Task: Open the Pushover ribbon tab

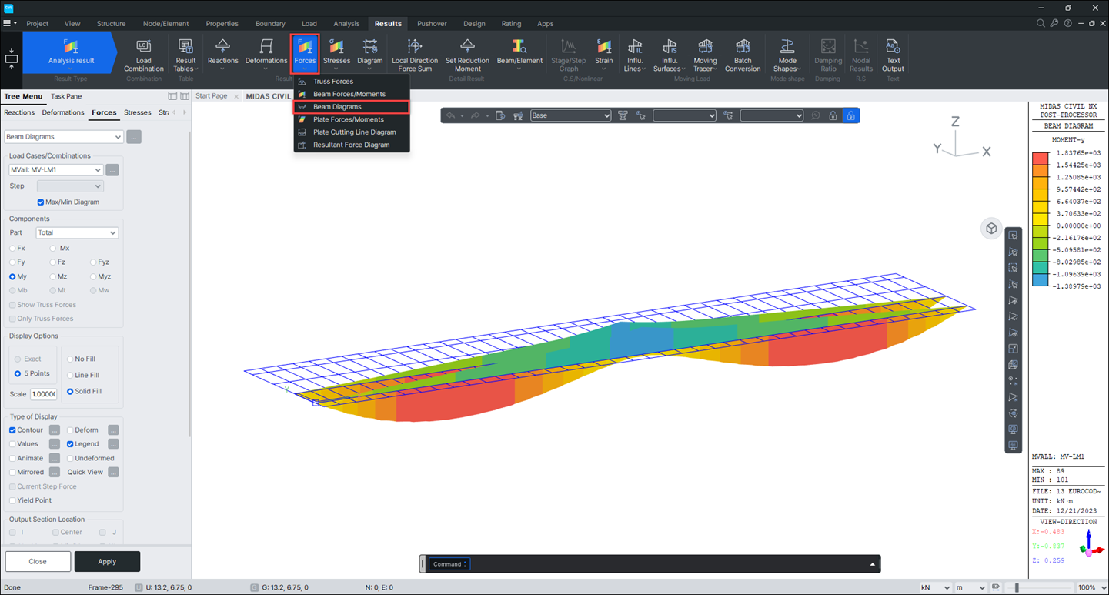Action: 432,24
